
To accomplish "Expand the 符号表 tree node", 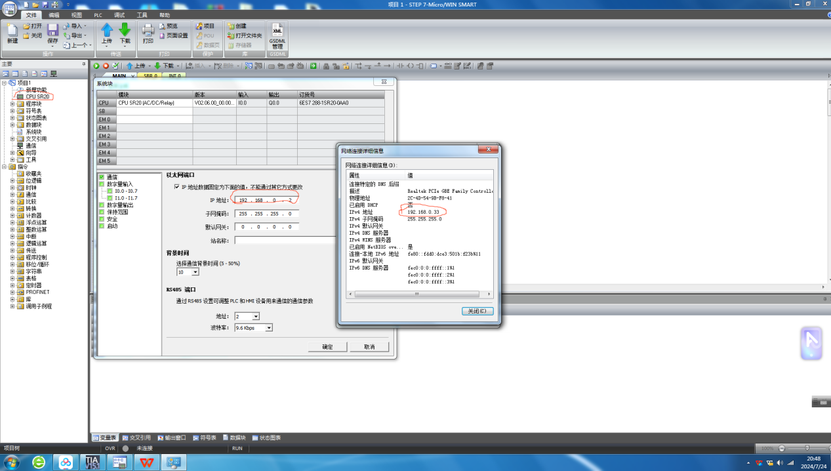I will pos(12,111).
